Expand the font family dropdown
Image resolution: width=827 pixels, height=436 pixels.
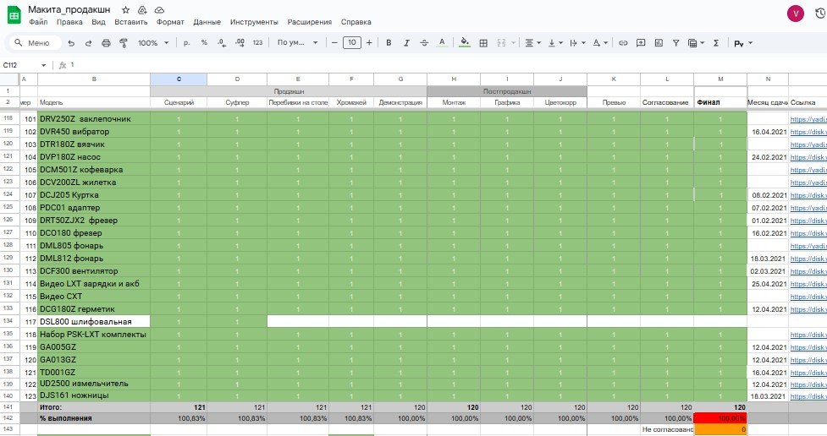click(x=297, y=42)
